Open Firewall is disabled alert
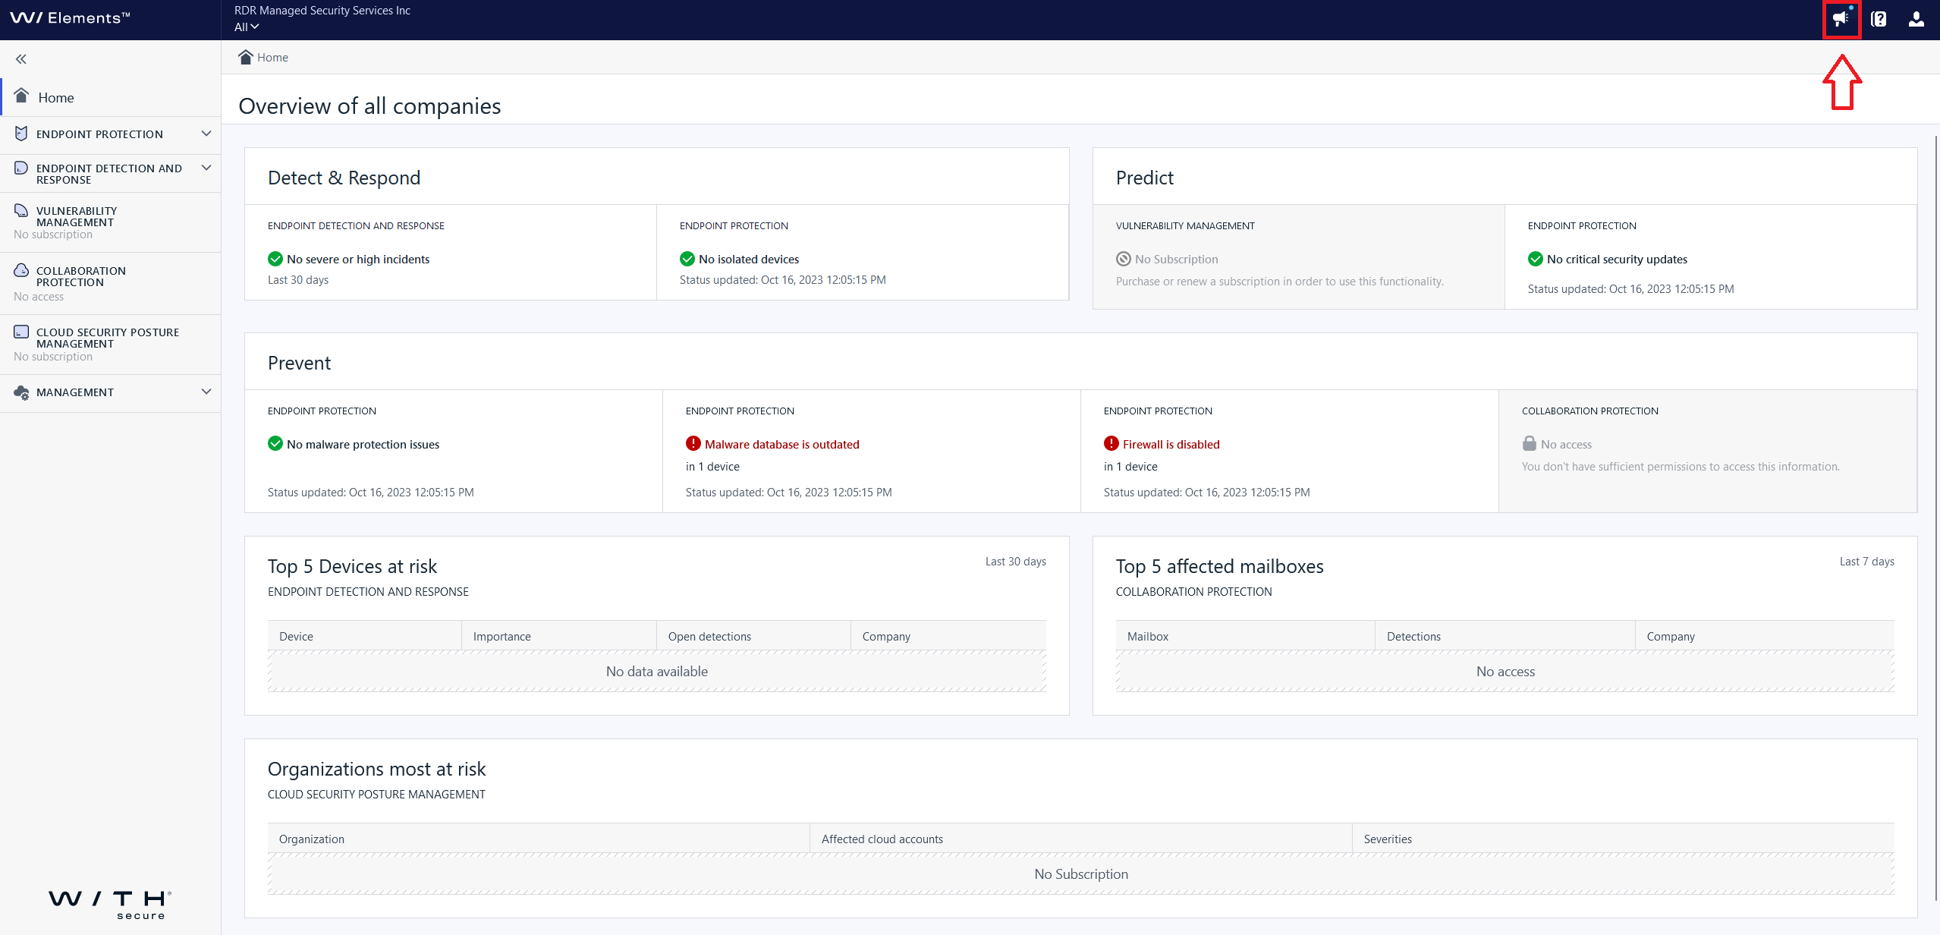 [x=1171, y=445]
